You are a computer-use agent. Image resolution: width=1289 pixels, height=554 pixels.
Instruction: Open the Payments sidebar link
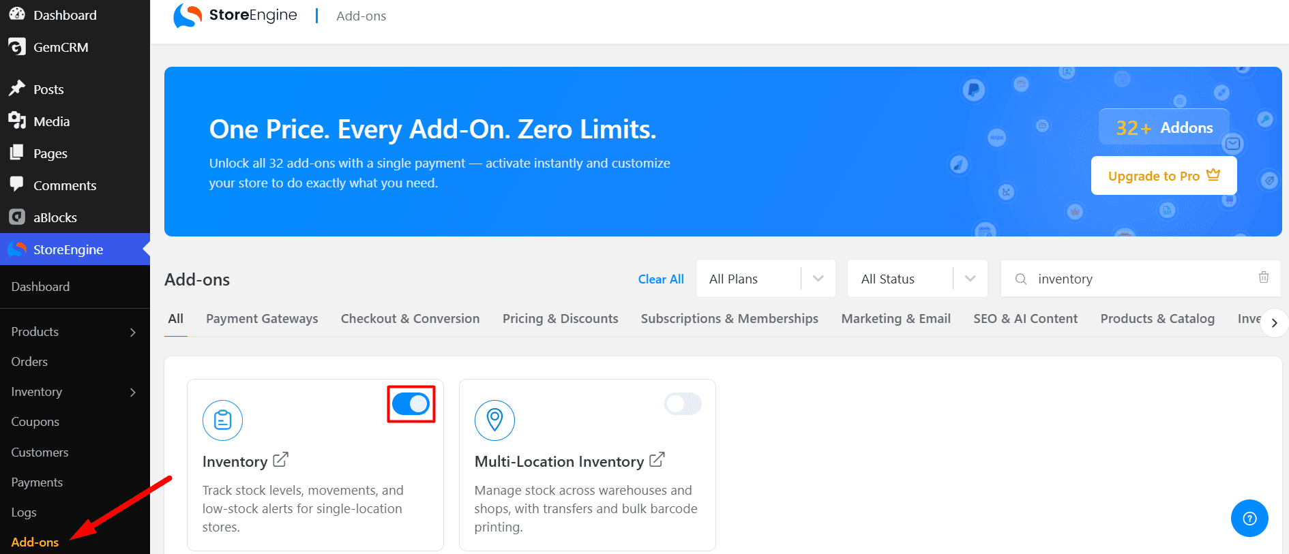click(x=37, y=482)
